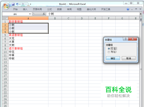The height and width of the screenshot is (107, 144).
Task: Click cell containing 大草
Action: coord(28,42)
